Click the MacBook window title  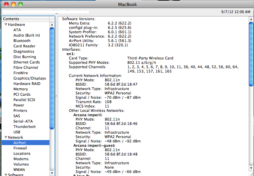(128, 4)
